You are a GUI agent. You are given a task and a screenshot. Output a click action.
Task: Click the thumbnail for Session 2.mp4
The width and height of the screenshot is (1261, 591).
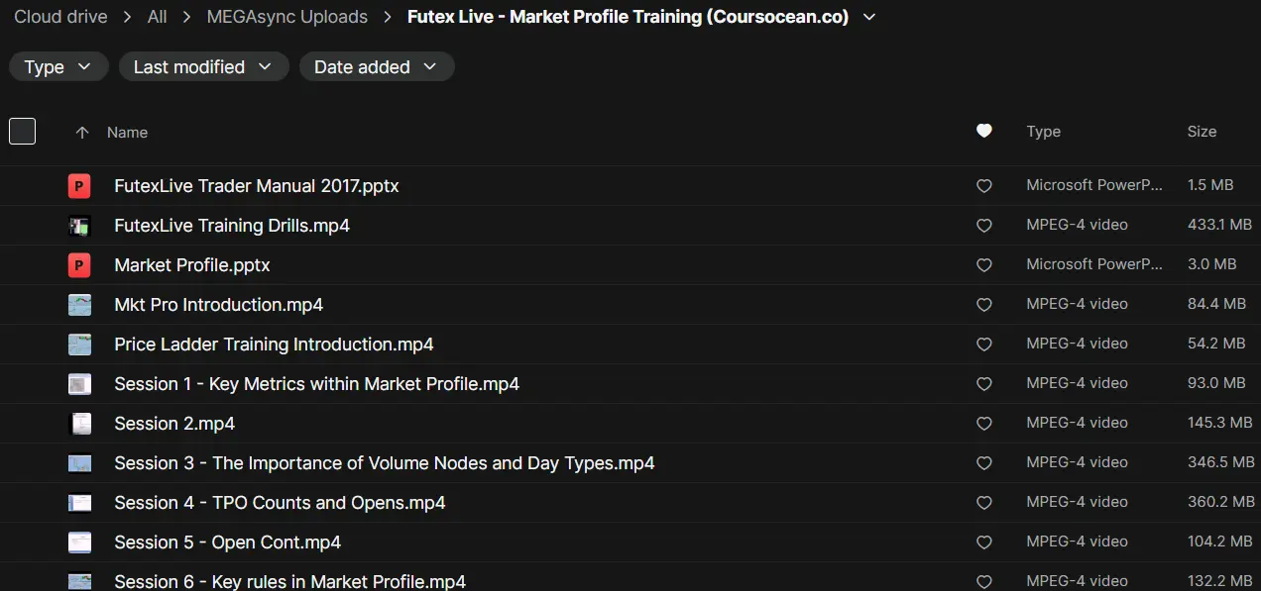click(79, 424)
